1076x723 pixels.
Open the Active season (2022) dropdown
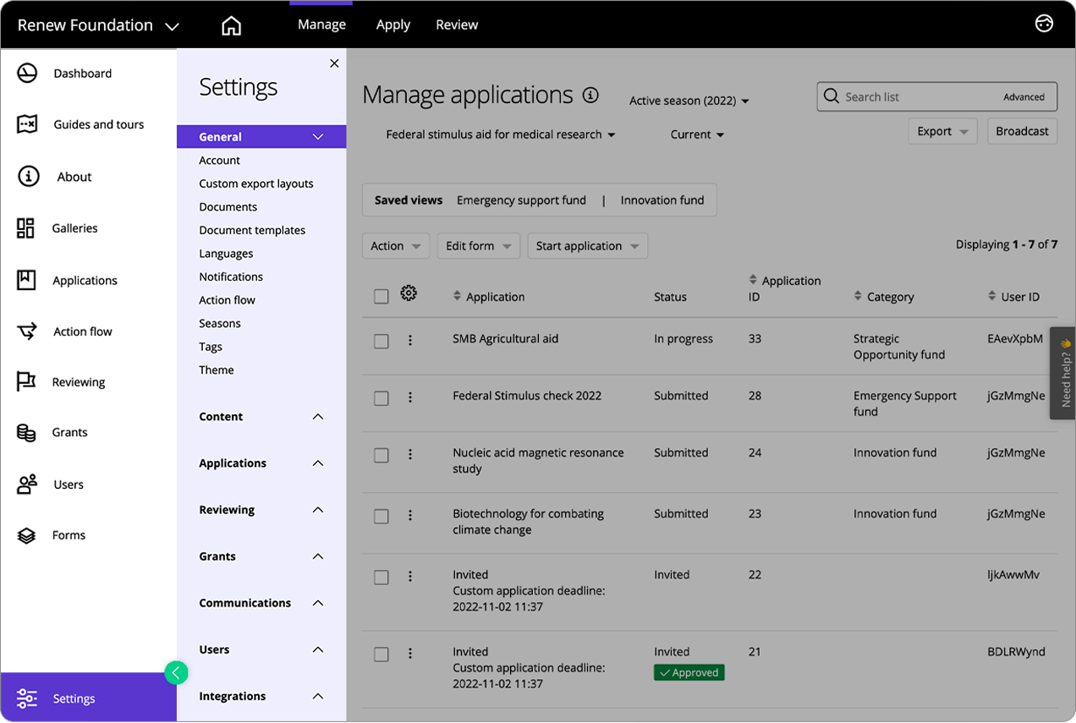(x=688, y=100)
